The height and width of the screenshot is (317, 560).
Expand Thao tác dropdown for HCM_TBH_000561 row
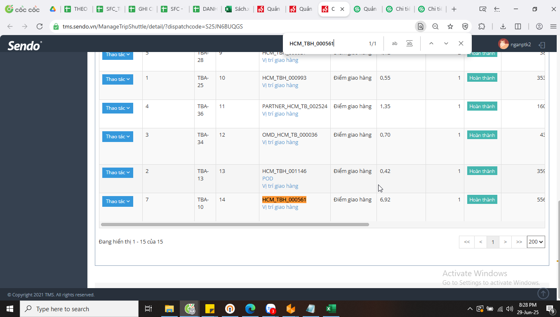pyautogui.click(x=118, y=201)
